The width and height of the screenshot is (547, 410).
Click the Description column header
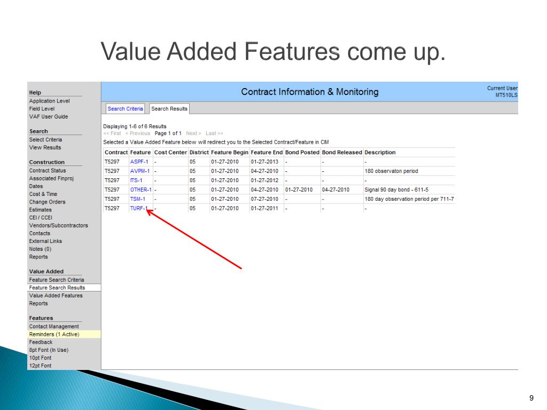point(380,152)
